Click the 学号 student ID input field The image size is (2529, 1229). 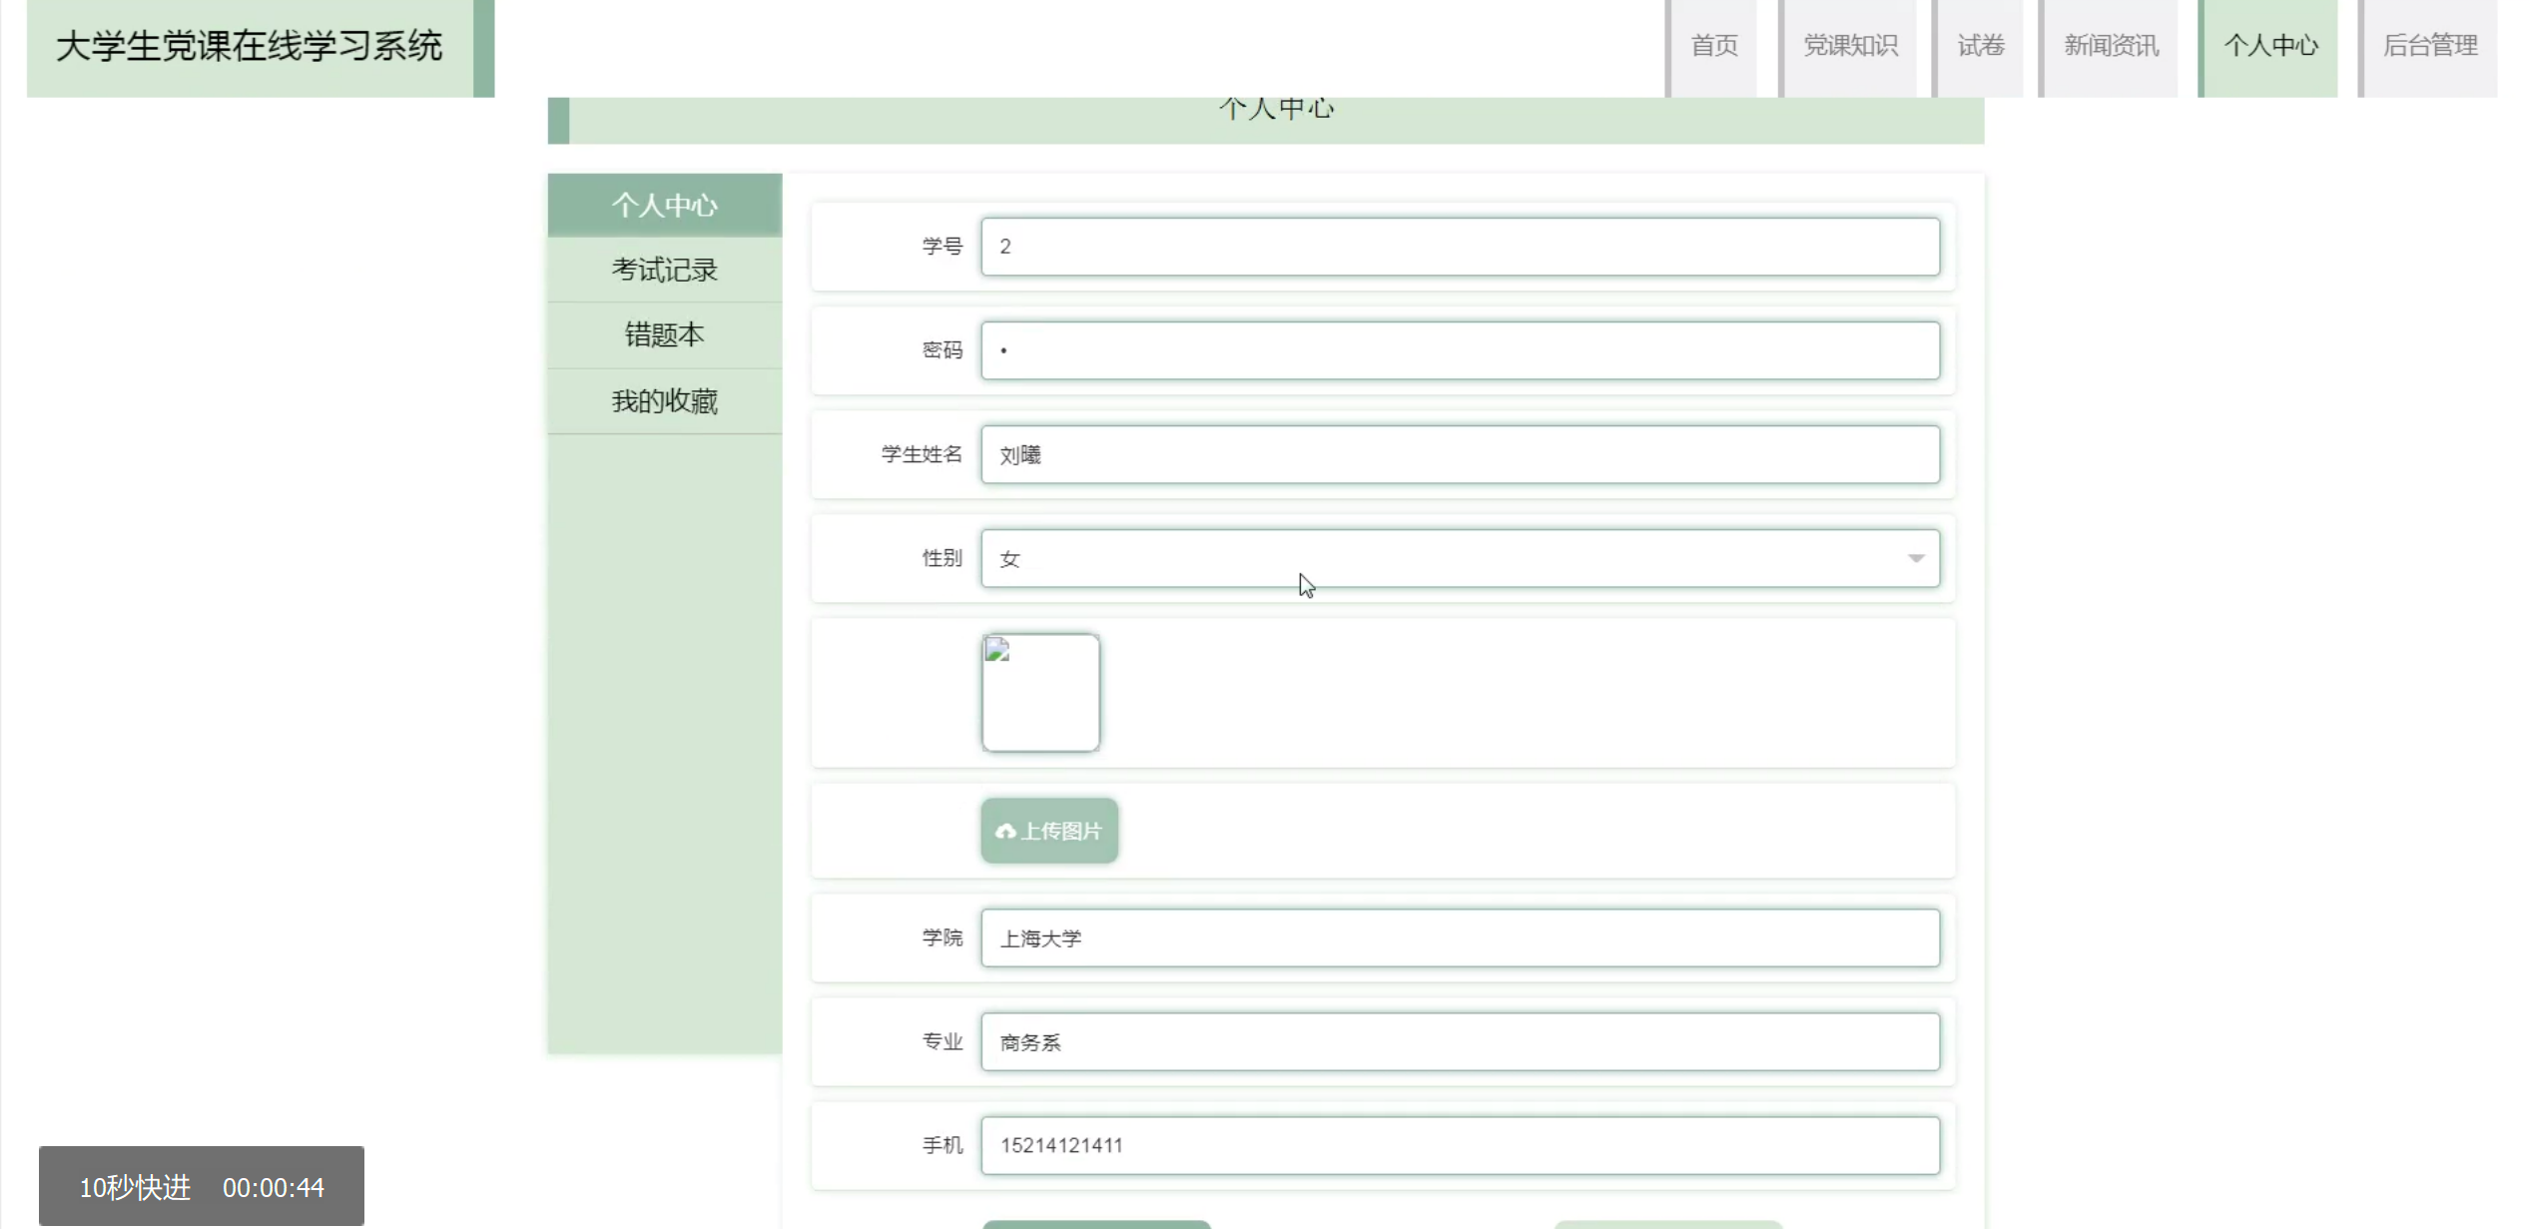pyautogui.click(x=1459, y=247)
